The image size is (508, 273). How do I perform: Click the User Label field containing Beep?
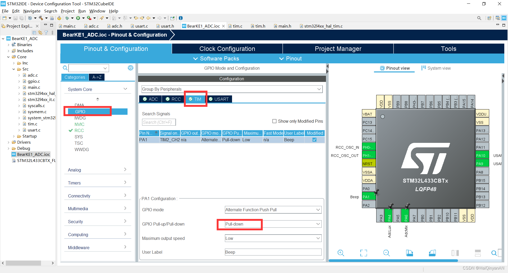pyautogui.click(x=273, y=252)
